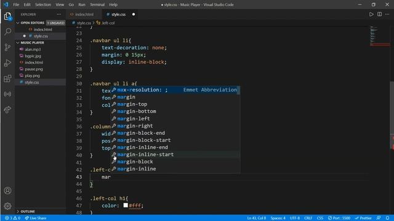This screenshot has width=394, height=221.
Task: Open play.png in the explorer
Action: pyautogui.click(x=32, y=76)
